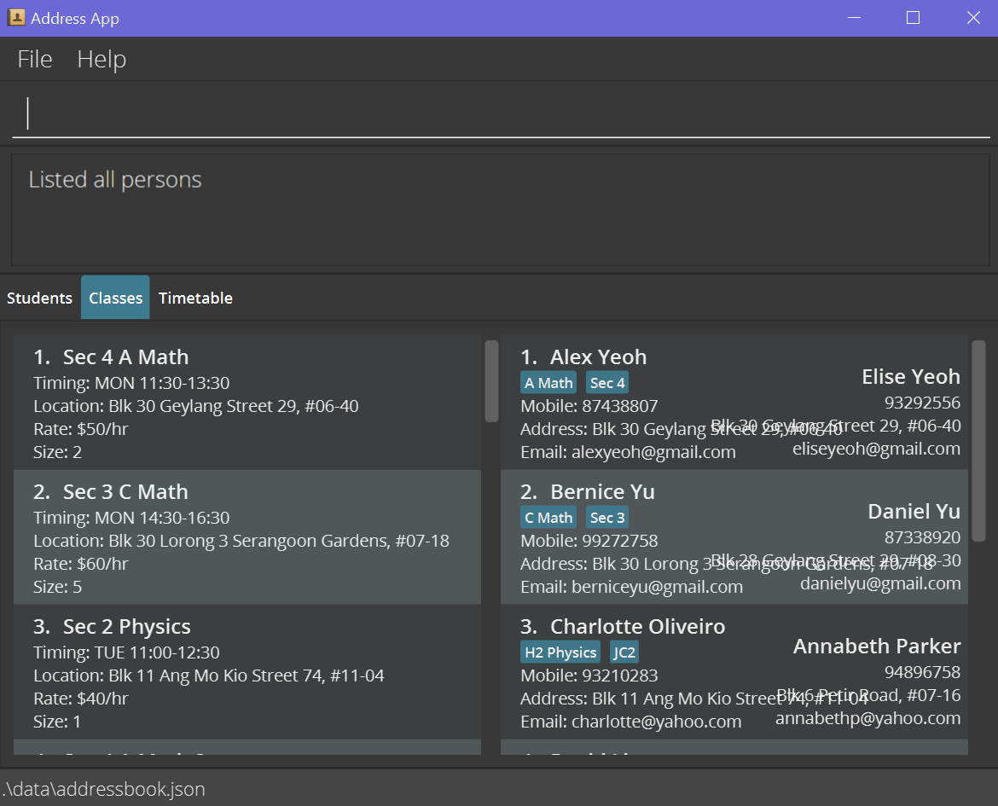Select the Sec 2 Physics class
Screen dimensions: 998x806
pos(247,672)
